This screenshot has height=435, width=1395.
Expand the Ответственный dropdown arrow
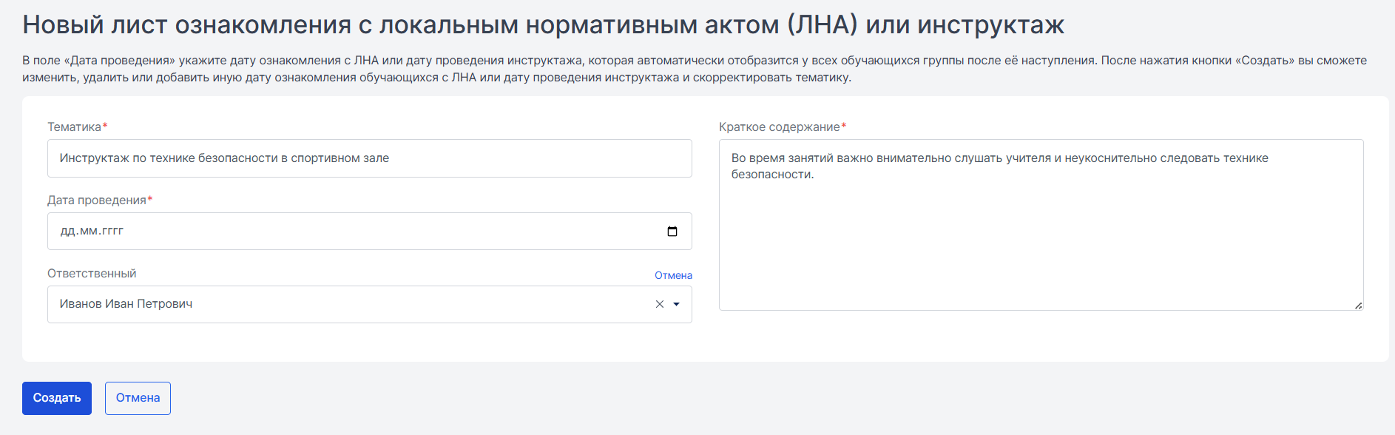tap(676, 304)
